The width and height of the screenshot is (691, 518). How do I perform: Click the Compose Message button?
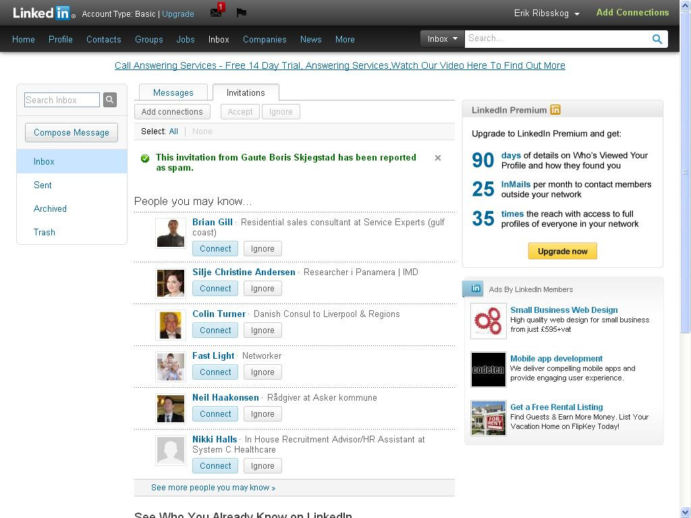click(x=72, y=133)
